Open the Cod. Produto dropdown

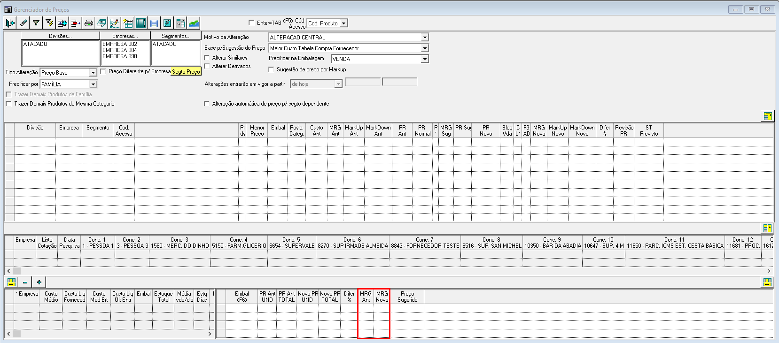(343, 23)
